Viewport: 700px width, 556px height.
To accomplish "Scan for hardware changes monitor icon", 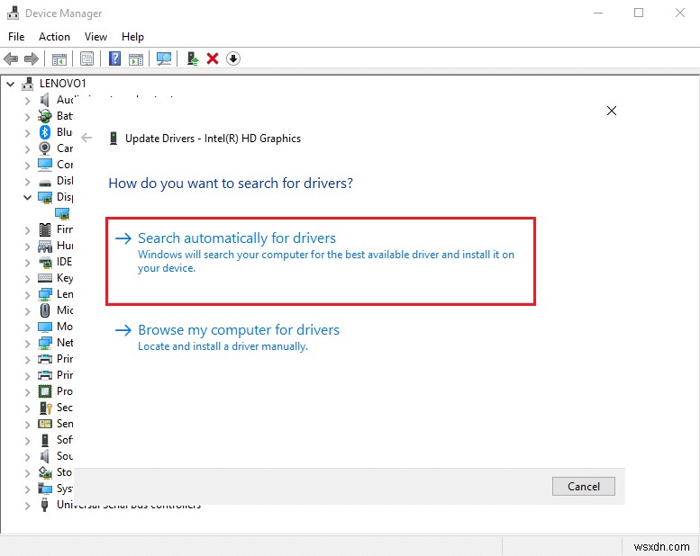I will pyautogui.click(x=164, y=58).
